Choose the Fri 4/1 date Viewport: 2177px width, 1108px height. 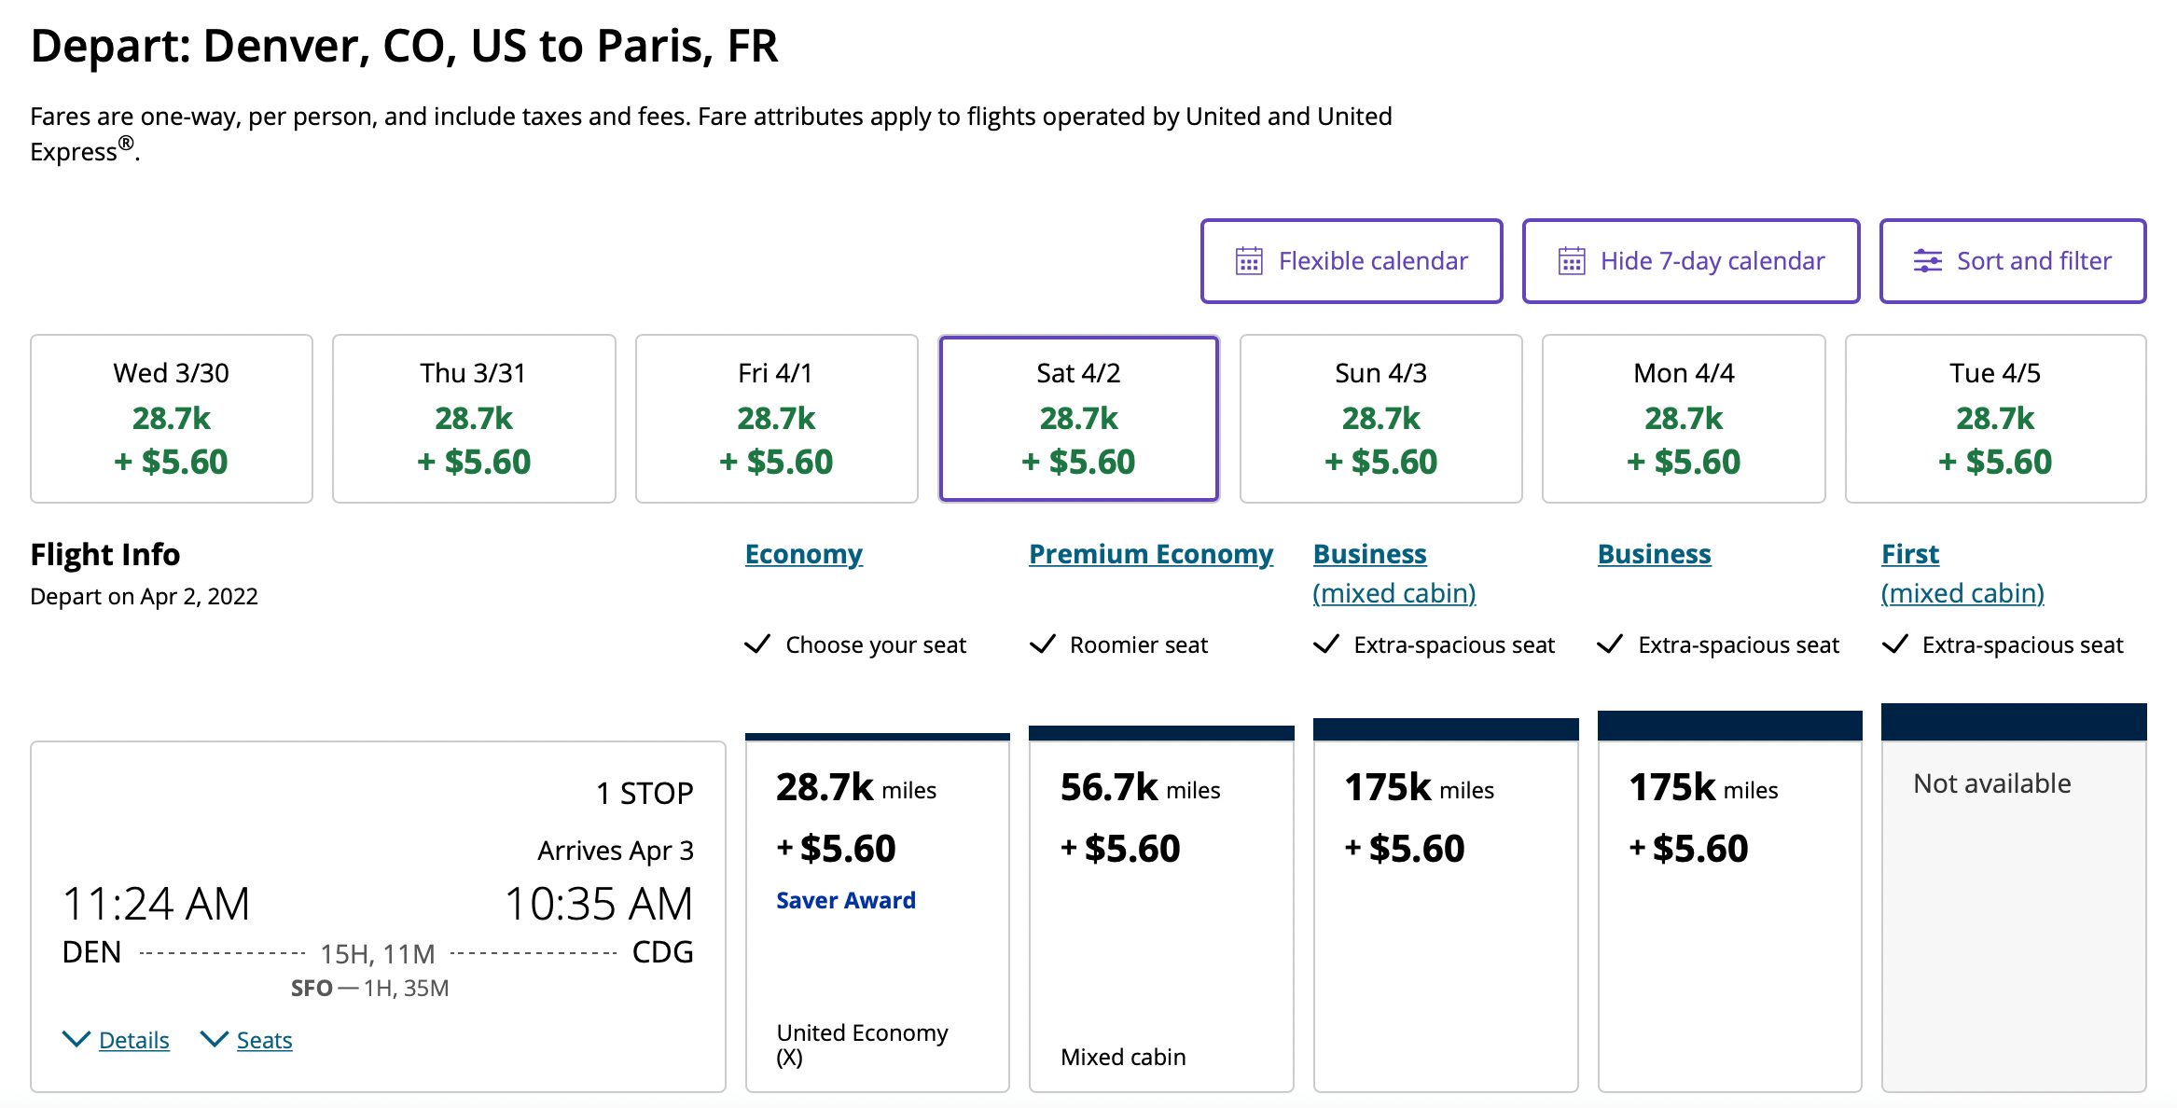(x=776, y=419)
